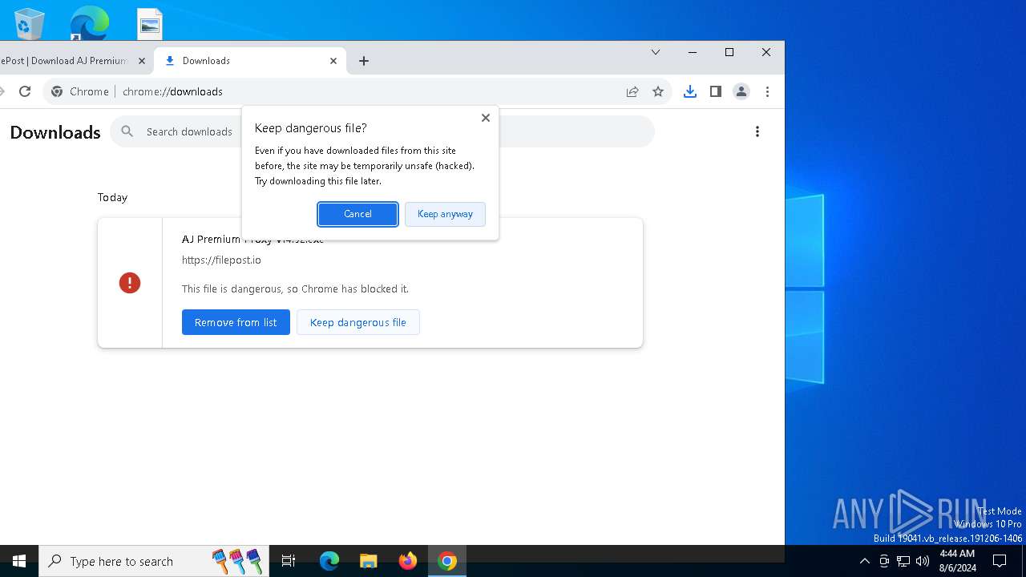Open File Explorer from the taskbar
Viewport: 1026px width, 577px height.
tap(368, 561)
